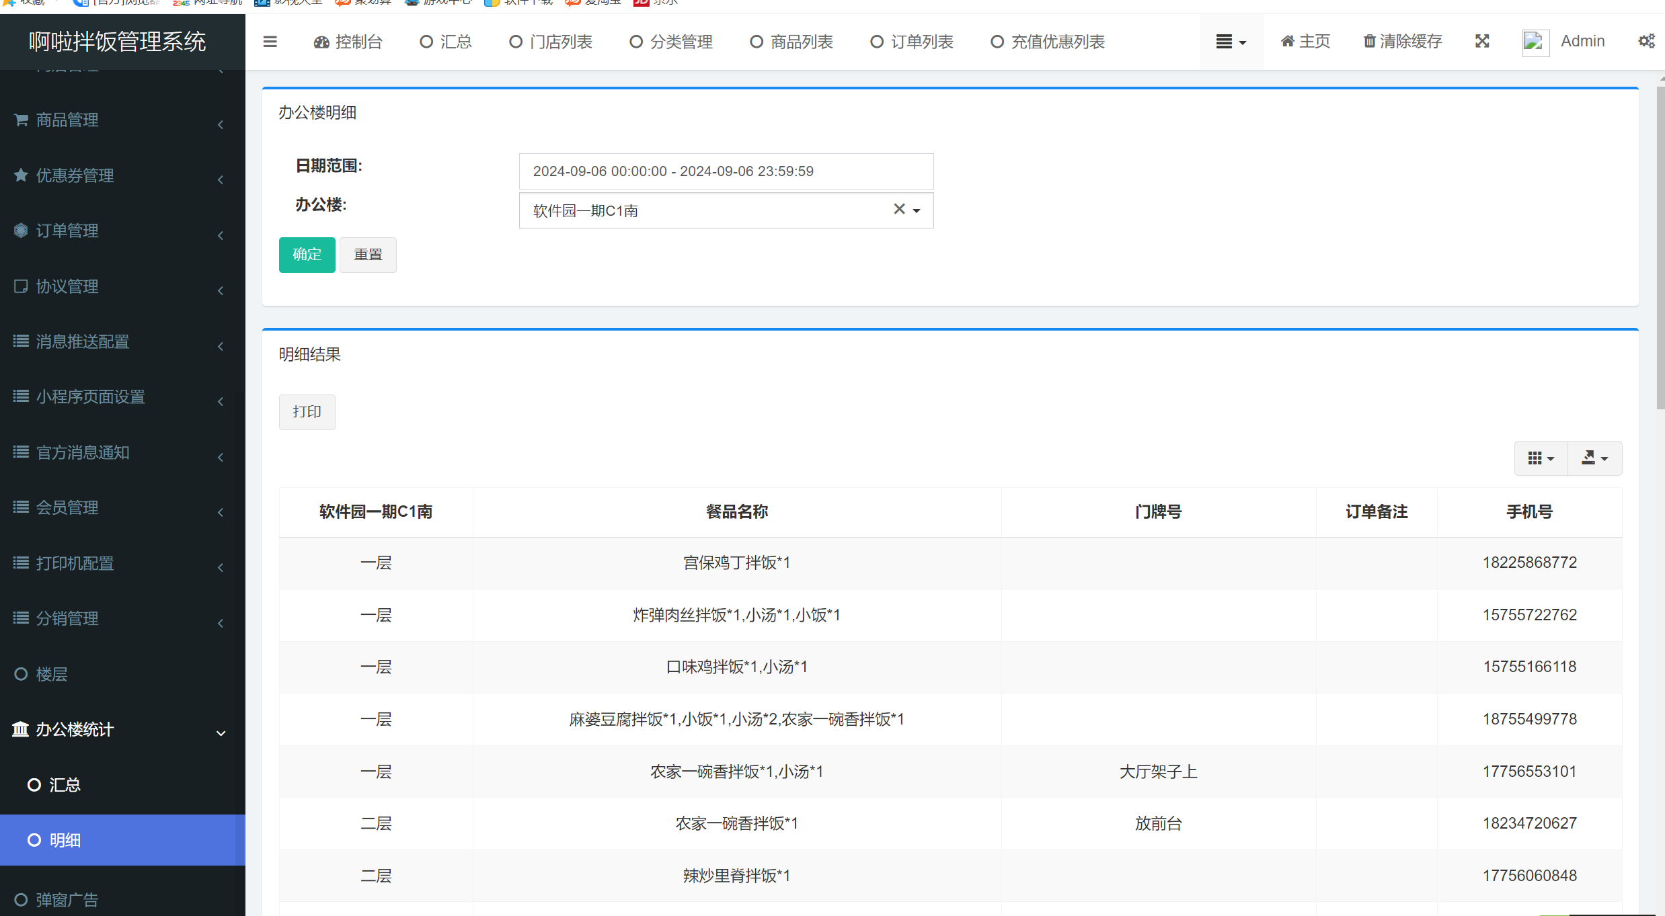Collapse the 办公楼统计 chevron
Viewport: 1665px width, 916px height.
tap(221, 733)
